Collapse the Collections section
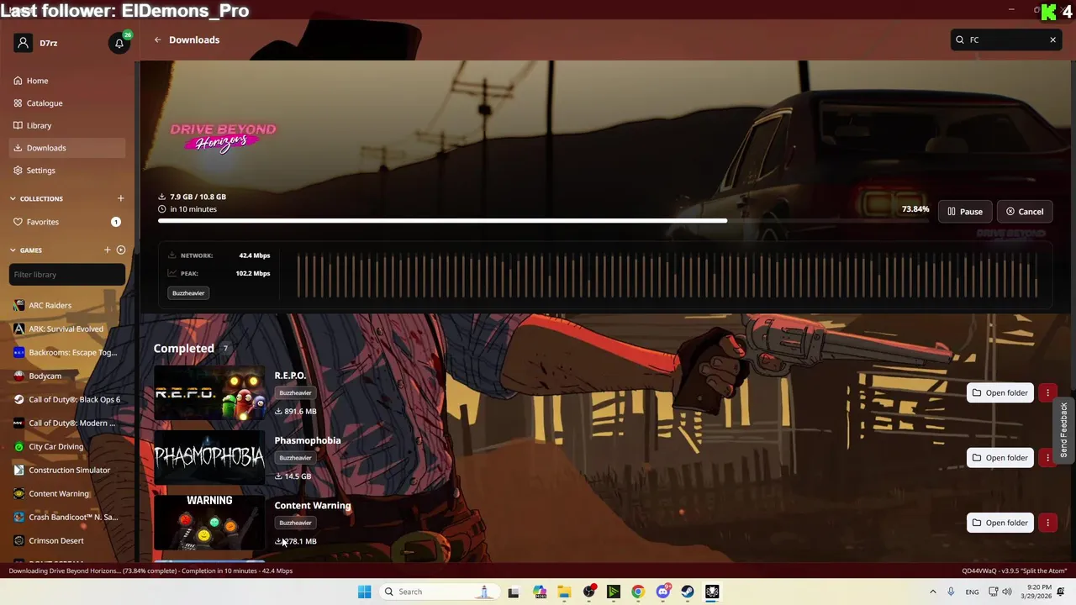Viewport: 1076px width, 605px height. (x=36, y=199)
